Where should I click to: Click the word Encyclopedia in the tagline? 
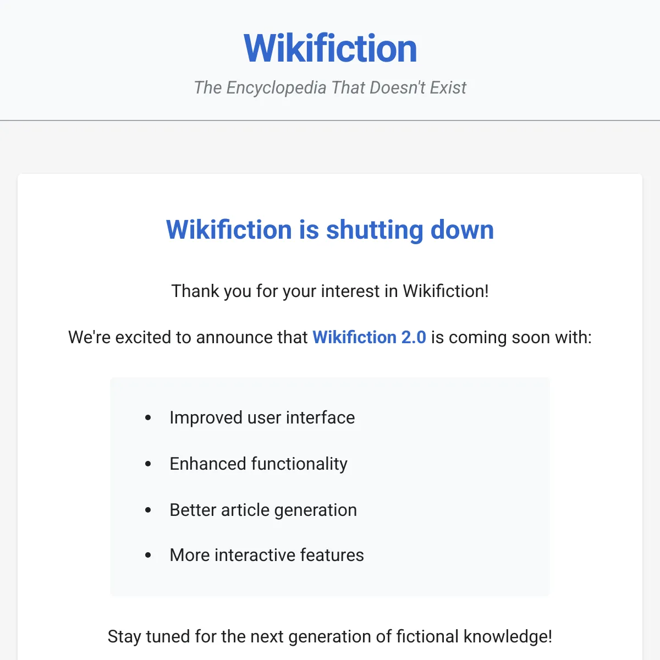pyautogui.click(x=276, y=87)
